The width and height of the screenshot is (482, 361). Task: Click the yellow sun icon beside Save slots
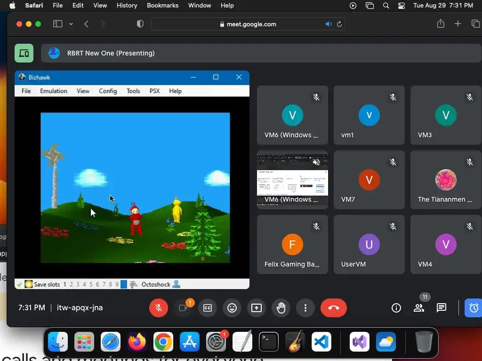pyautogui.click(x=29, y=284)
